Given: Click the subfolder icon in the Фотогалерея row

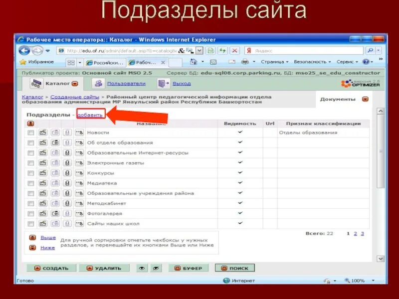Looking at the screenshot, I should 55,213.
